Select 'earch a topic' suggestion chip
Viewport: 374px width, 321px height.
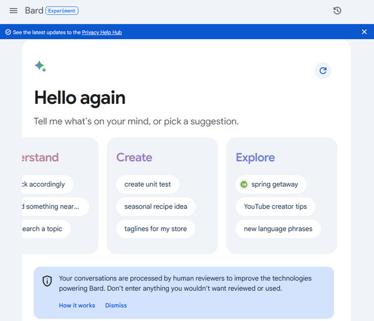pyautogui.click(x=46, y=229)
